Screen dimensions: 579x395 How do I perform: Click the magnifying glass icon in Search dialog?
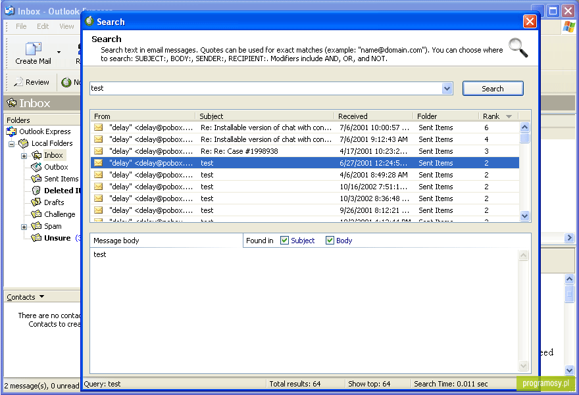point(518,47)
